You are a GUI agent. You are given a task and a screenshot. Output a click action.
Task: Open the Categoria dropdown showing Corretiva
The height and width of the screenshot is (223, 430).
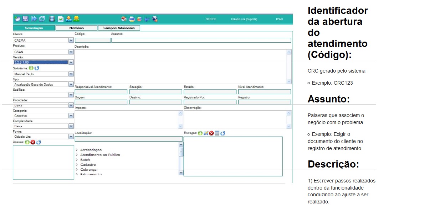[x=71, y=116]
